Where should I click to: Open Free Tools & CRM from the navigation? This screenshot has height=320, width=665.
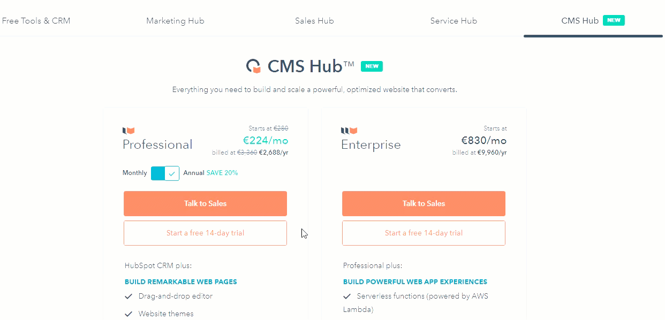tap(36, 20)
